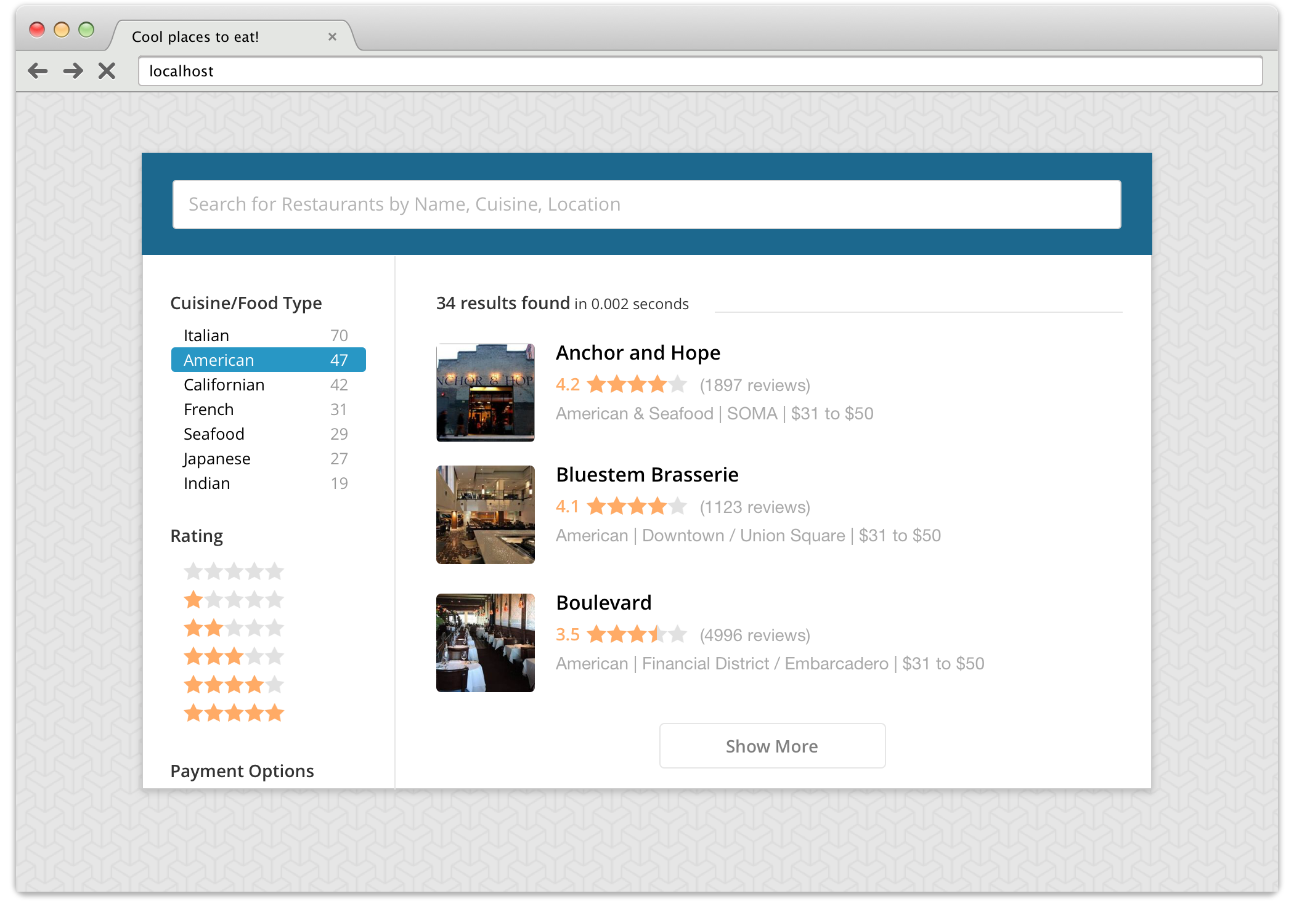Close the 'Cool places to eat!' tab
This screenshot has width=1294, height=904.
332,37
